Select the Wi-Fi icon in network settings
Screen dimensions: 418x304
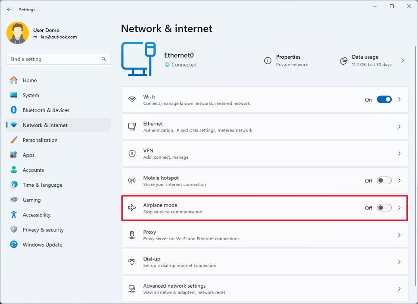point(132,99)
